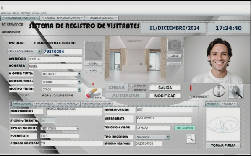Switch to Control de Parqueaderos tab

[x=62, y=18]
